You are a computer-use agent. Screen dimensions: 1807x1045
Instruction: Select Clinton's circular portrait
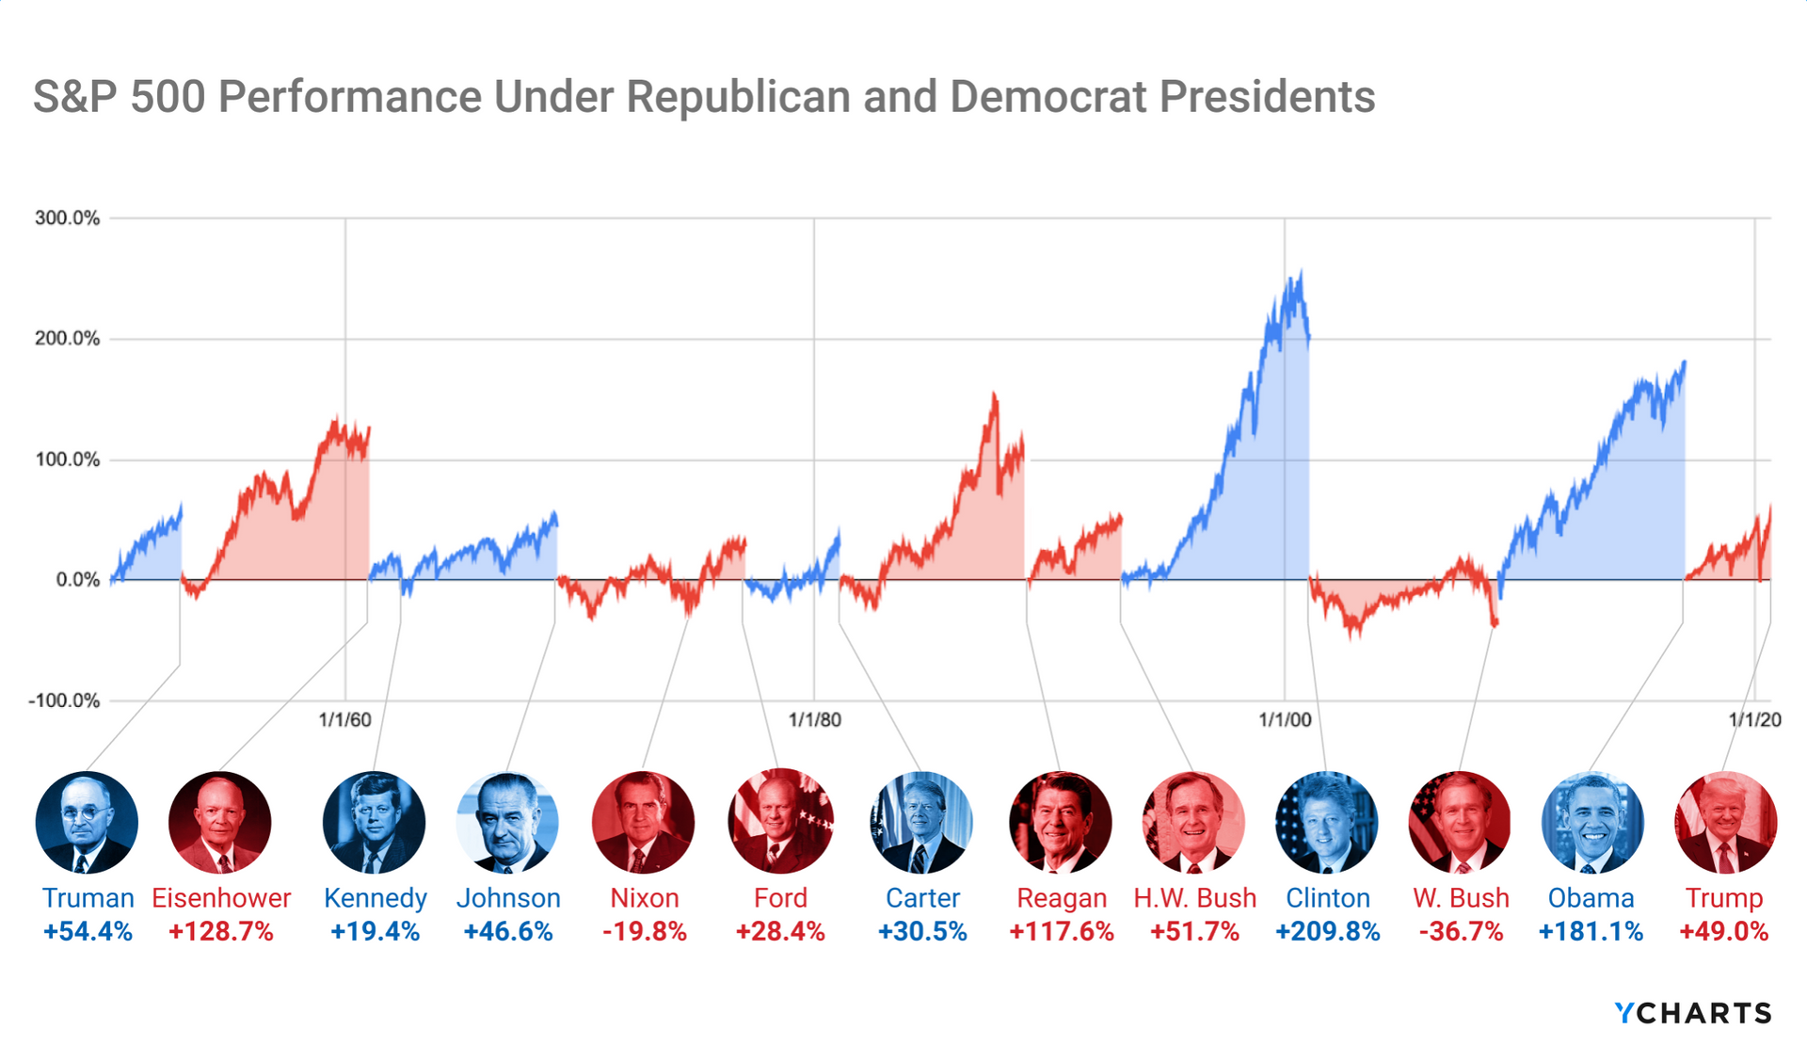pos(1327,823)
